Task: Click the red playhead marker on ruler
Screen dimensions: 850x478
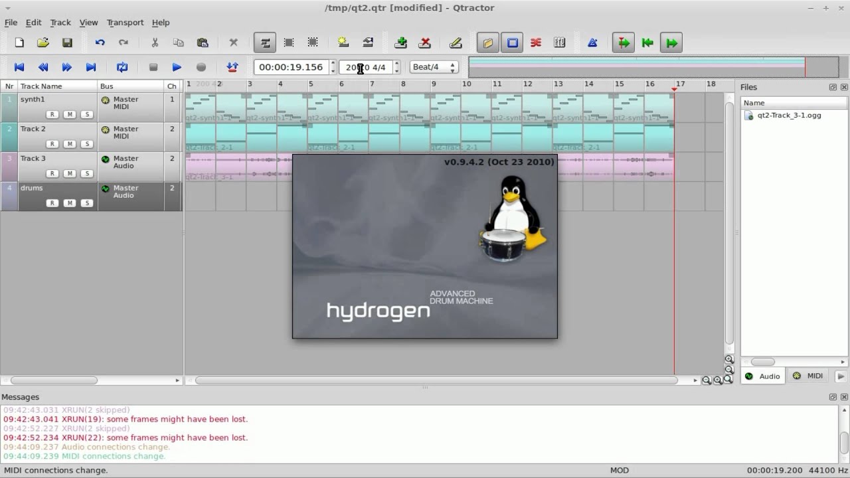Action: [675, 88]
